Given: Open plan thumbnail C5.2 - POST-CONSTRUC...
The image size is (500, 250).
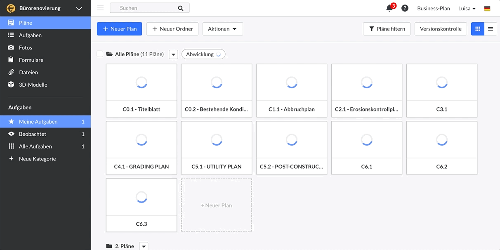Looking at the screenshot, I should coord(292,148).
